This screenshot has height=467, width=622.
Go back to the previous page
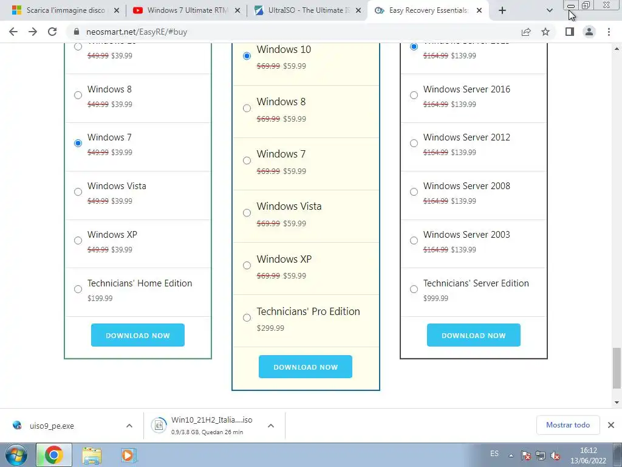(x=13, y=32)
